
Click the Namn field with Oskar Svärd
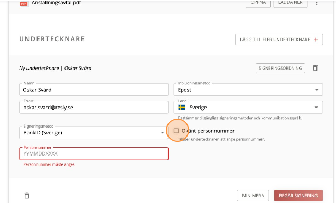tap(94, 90)
